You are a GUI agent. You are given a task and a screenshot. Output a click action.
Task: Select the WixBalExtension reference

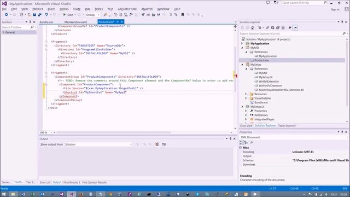point(269,82)
